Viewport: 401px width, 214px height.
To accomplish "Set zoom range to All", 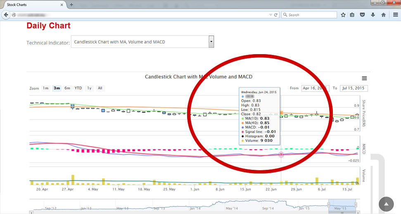I will tap(100, 88).
